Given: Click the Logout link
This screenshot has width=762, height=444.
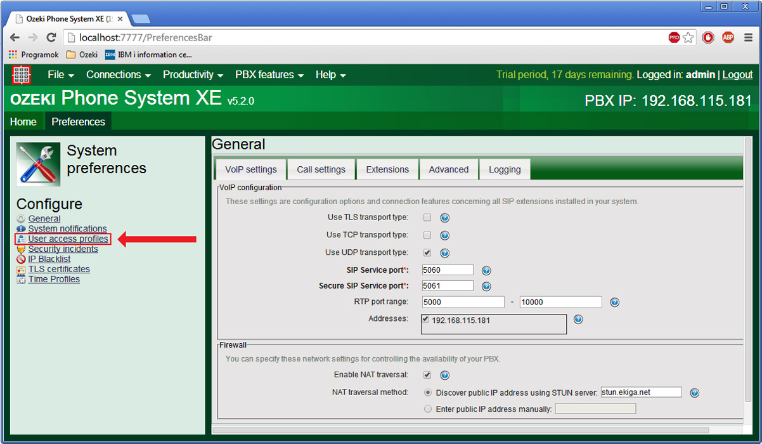Looking at the screenshot, I should click(737, 75).
